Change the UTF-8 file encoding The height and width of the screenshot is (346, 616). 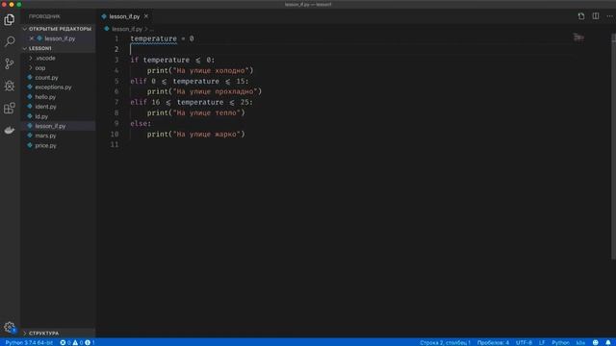(524, 342)
